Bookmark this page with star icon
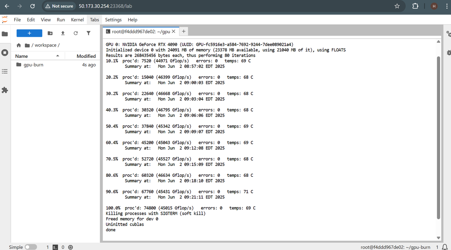The height and width of the screenshot is (250, 451). click(397, 6)
